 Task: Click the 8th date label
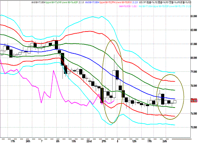[x=58, y=141]
